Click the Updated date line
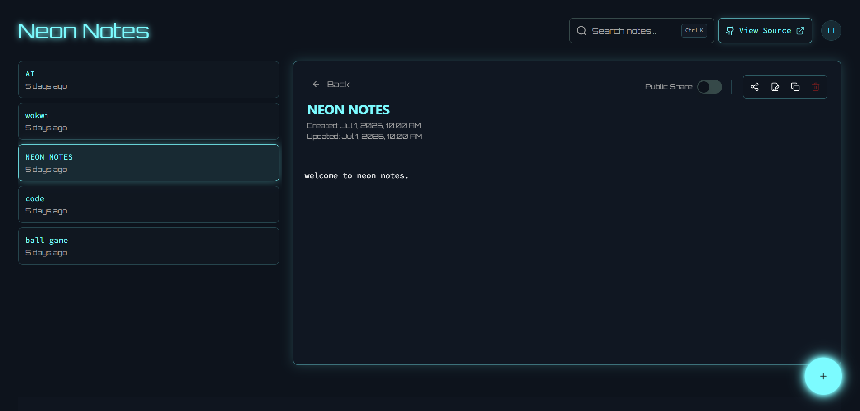 click(364, 136)
